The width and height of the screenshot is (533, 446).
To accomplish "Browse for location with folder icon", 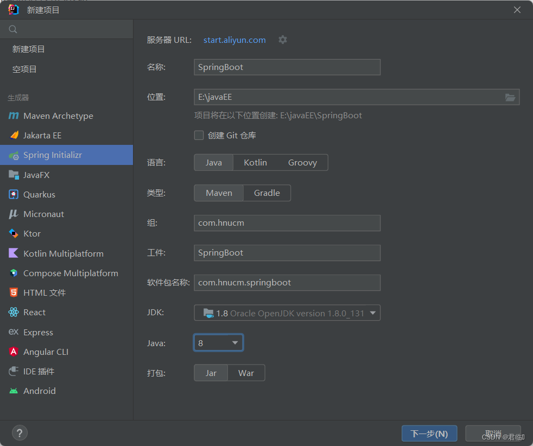I will coord(510,98).
